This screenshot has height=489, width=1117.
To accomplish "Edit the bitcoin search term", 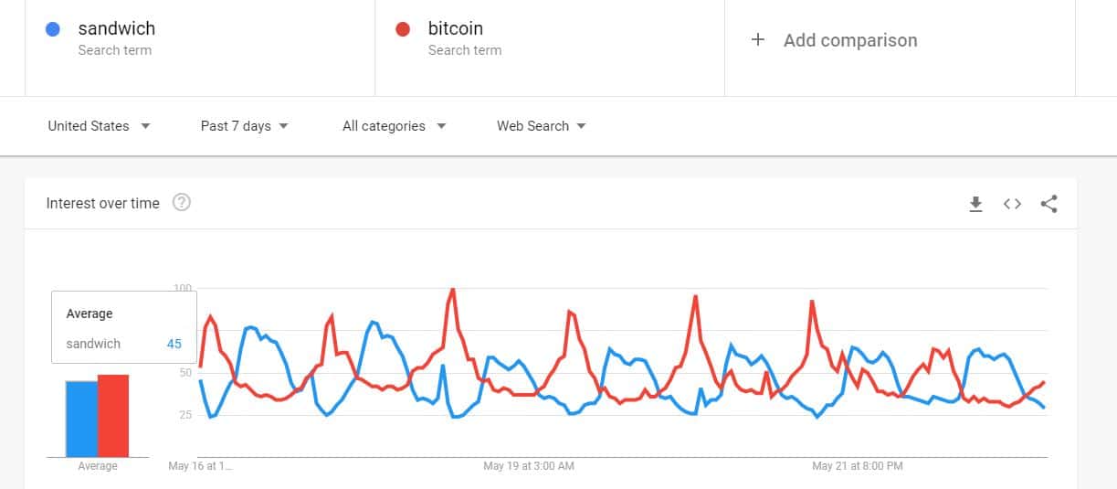I will coord(456,29).
